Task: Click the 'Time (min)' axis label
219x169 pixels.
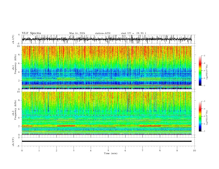Action: [x=111, y=153]
